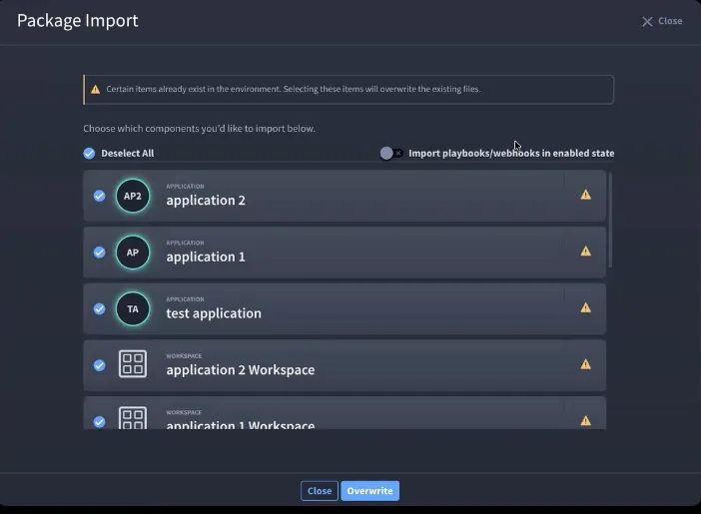Select the 'test application' name text
The image size is (701, 514).
(x=214, y=313)
